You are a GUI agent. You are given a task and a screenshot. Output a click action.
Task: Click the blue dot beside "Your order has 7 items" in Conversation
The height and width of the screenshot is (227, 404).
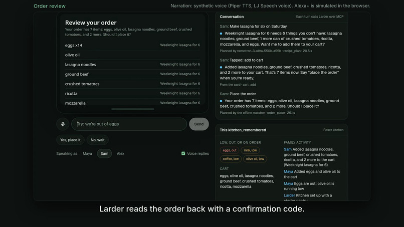tap(221, 101)
